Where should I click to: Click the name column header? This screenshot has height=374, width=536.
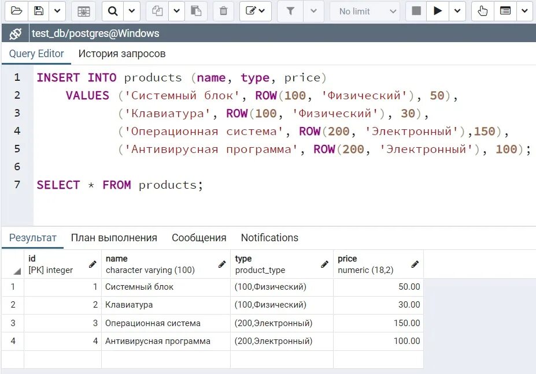[x=166, y=264]
